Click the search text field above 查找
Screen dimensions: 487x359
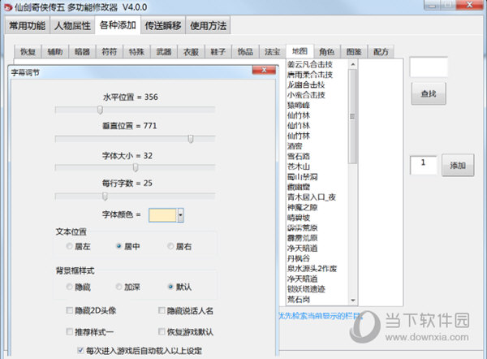429,67
